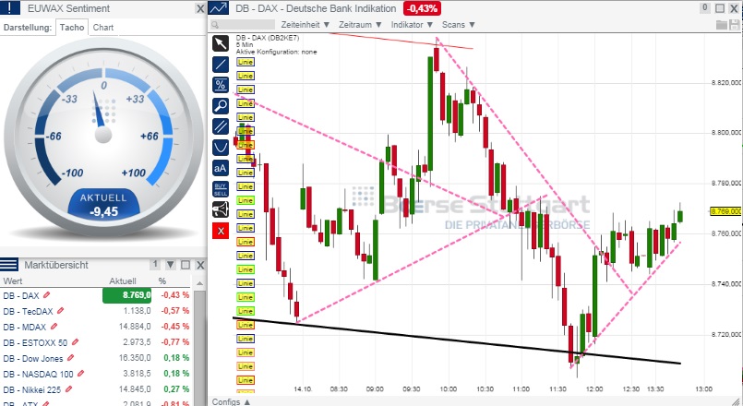
Task: Expand the Configs panel at chart bottom
Action: [232, 401]
